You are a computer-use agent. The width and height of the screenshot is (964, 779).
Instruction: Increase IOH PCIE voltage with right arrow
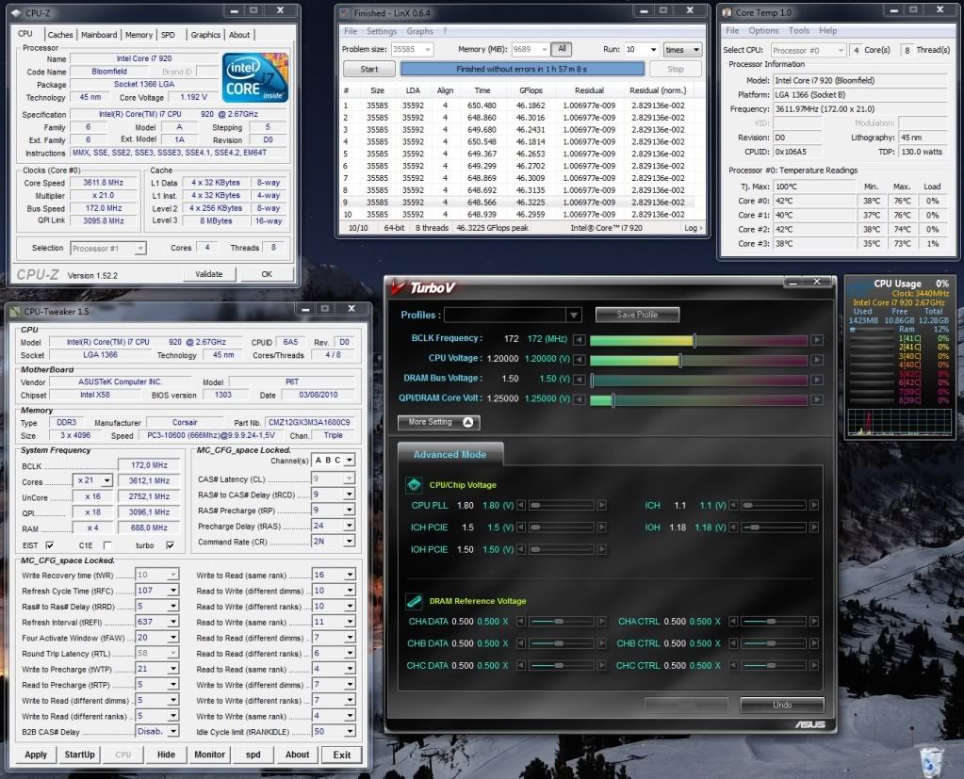click(602, 549)
